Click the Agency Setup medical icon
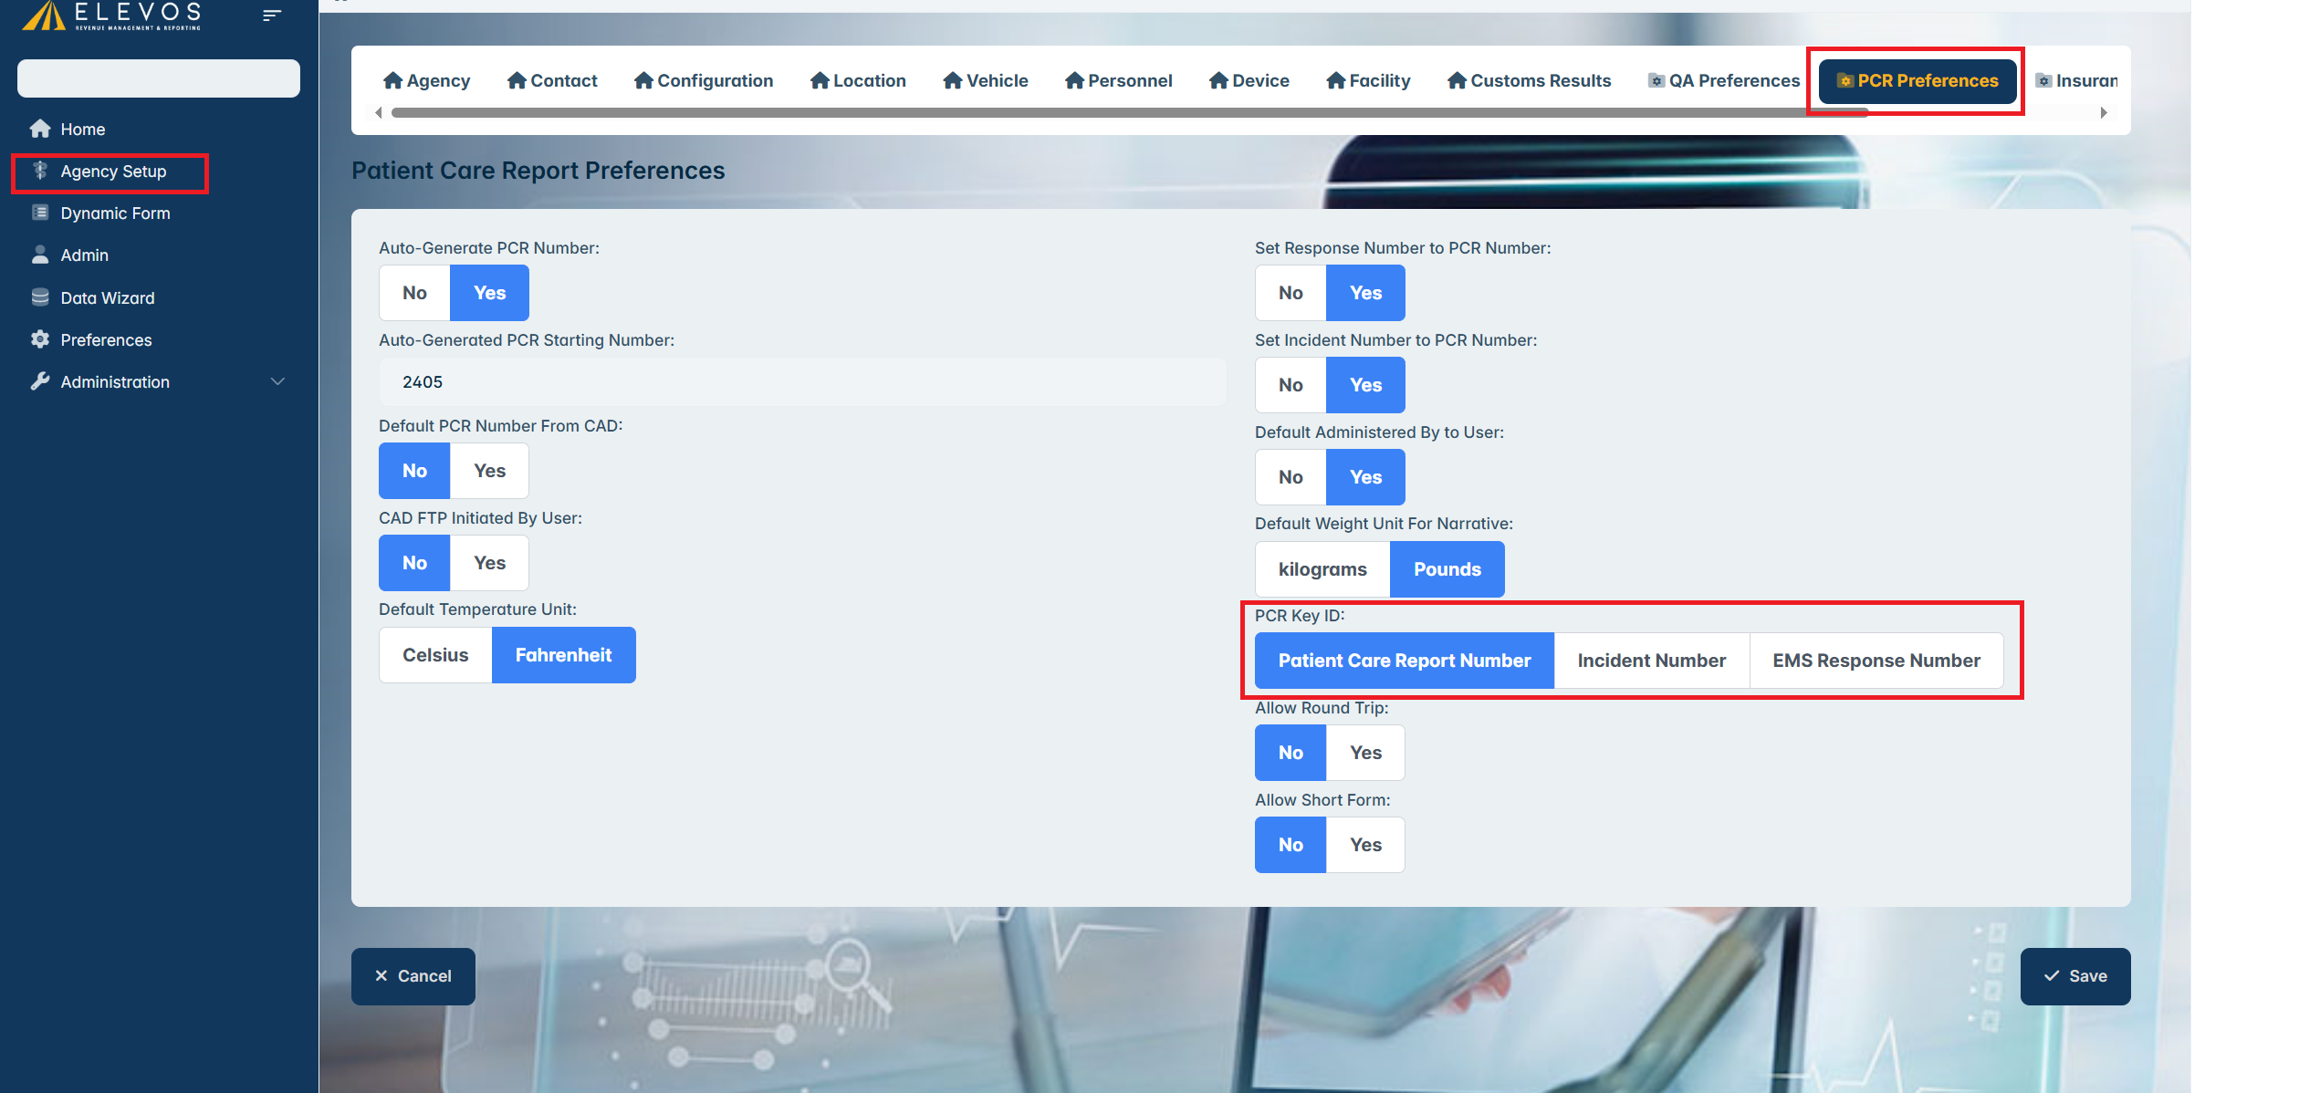Image resolution: width=2320 pixels, height=1093 pixels. click(40, 171)
